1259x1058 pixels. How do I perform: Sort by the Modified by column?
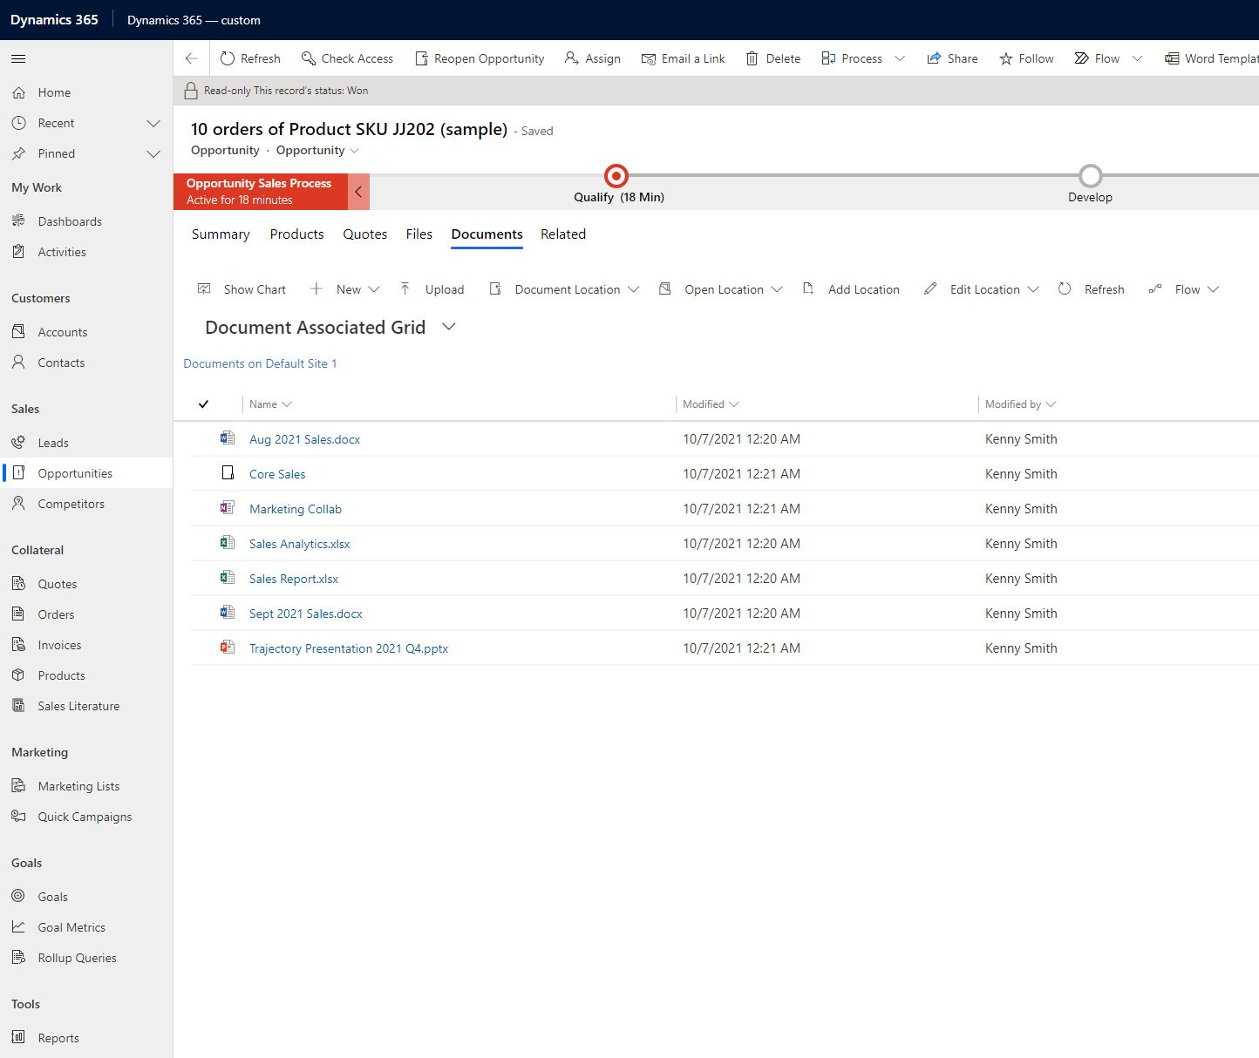(1020, 404)
